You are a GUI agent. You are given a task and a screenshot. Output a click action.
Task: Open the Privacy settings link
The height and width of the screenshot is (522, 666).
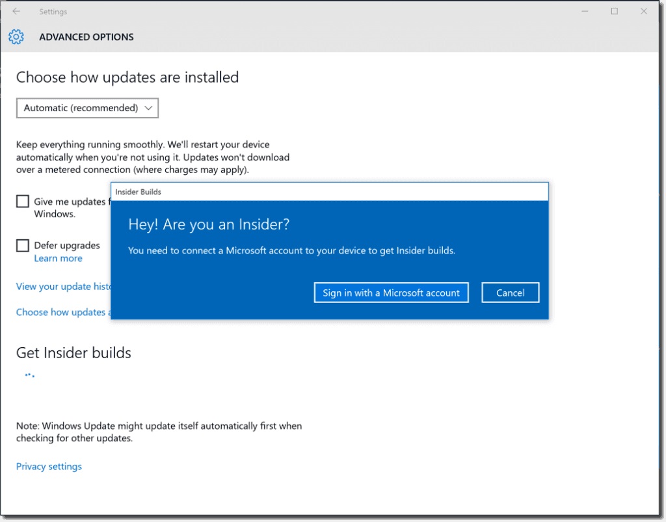49,466
